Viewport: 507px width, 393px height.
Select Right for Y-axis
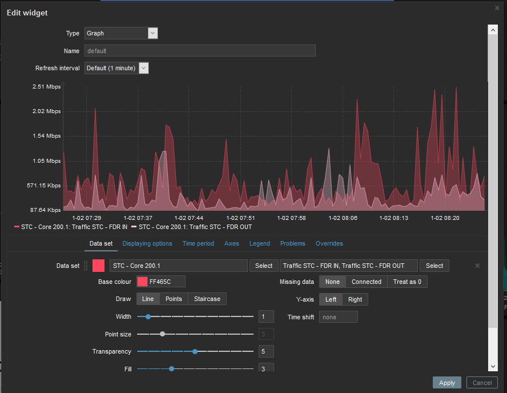355,299
